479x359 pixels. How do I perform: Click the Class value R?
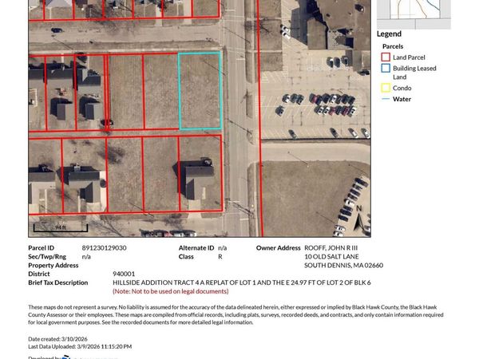[x=220, y=257]
